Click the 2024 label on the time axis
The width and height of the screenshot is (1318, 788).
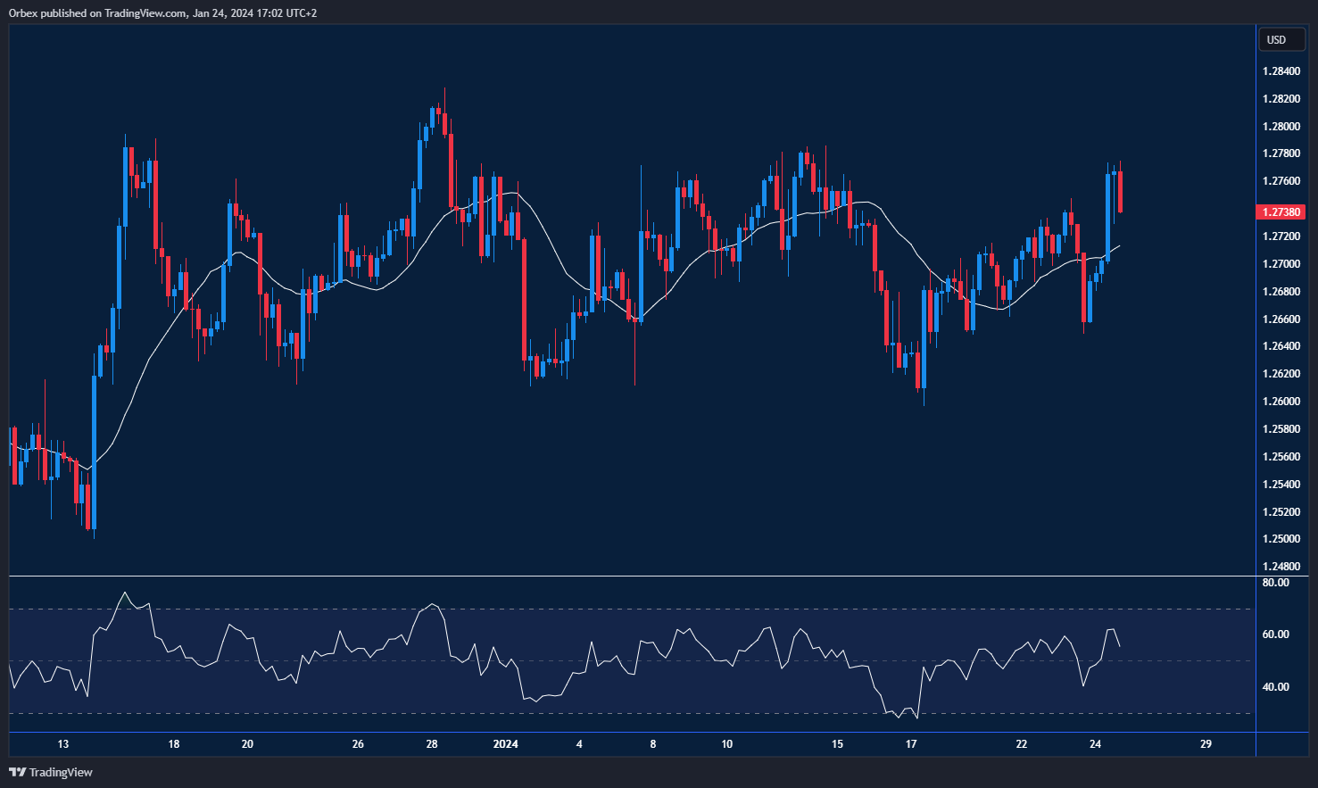506,743
